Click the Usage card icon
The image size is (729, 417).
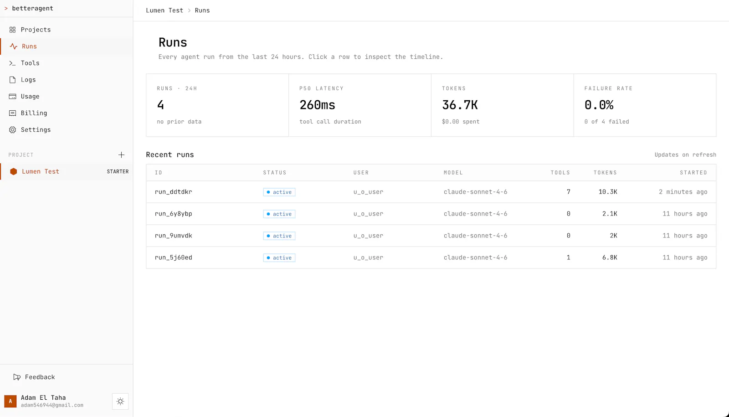12,97
